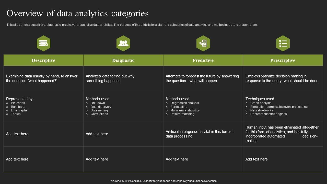Click the footer "100% editable" text
This screenshot has width=327, height=184.
(x=163, y=181)
